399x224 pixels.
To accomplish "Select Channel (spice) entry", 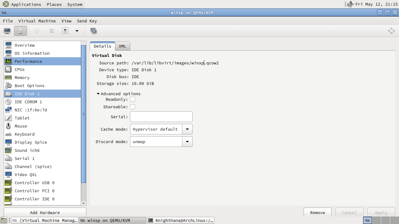I will pos(42,166).
